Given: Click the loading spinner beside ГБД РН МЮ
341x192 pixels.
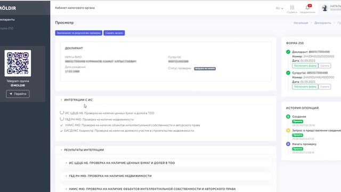Looking at the screenshot, I should 62,118.
